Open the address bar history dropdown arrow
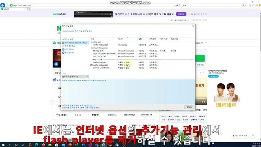 click(x=175, y=5)
